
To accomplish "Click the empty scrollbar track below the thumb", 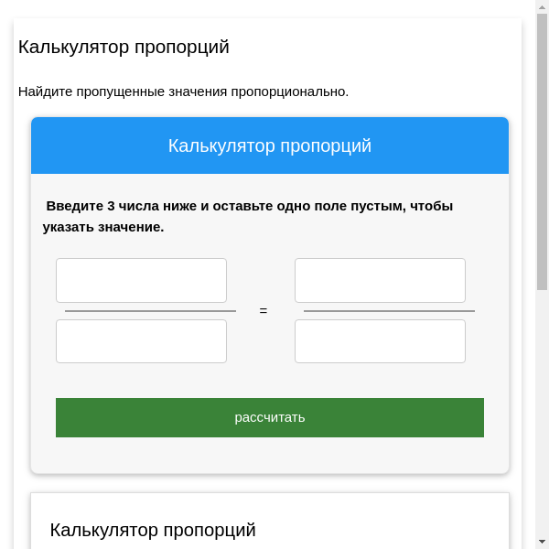I will (542, 412).
